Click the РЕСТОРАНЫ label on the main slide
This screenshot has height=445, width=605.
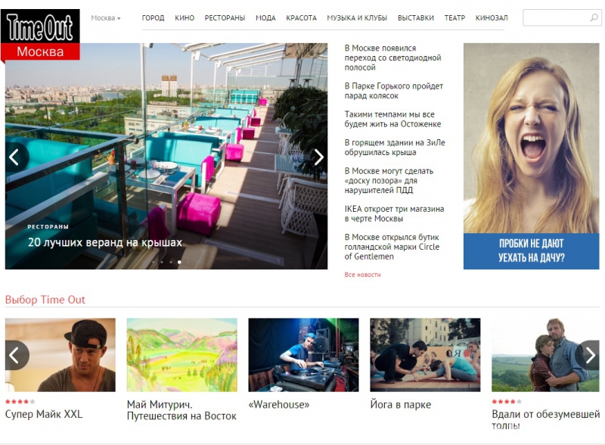pos(48,227)
